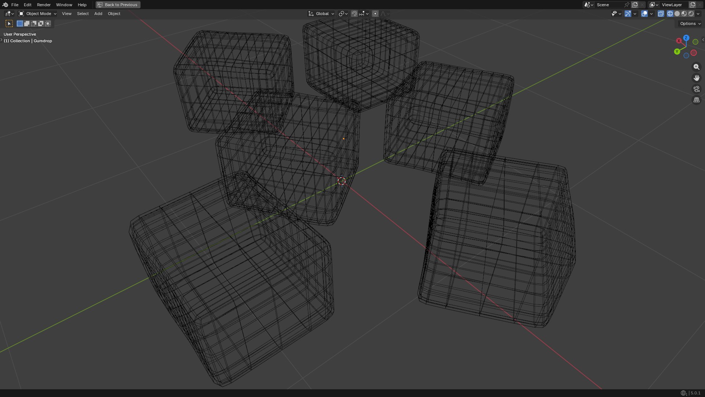Click the X axis gizmo handle
705x397 pixels.
pyautogui.click(x=679, y=41)
